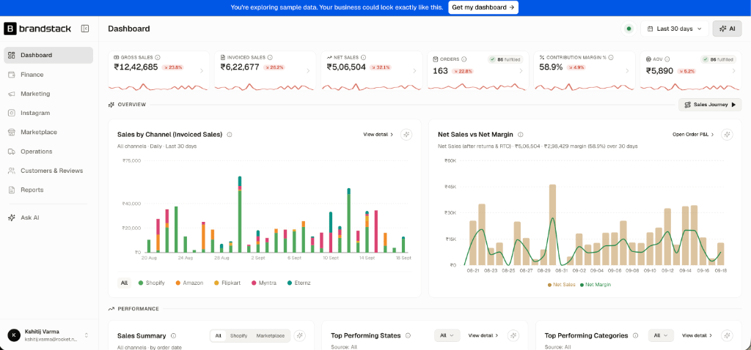Click the info icon next to Net Sales
The width and height of the screenshot is (751, 350).
point(363,57)
